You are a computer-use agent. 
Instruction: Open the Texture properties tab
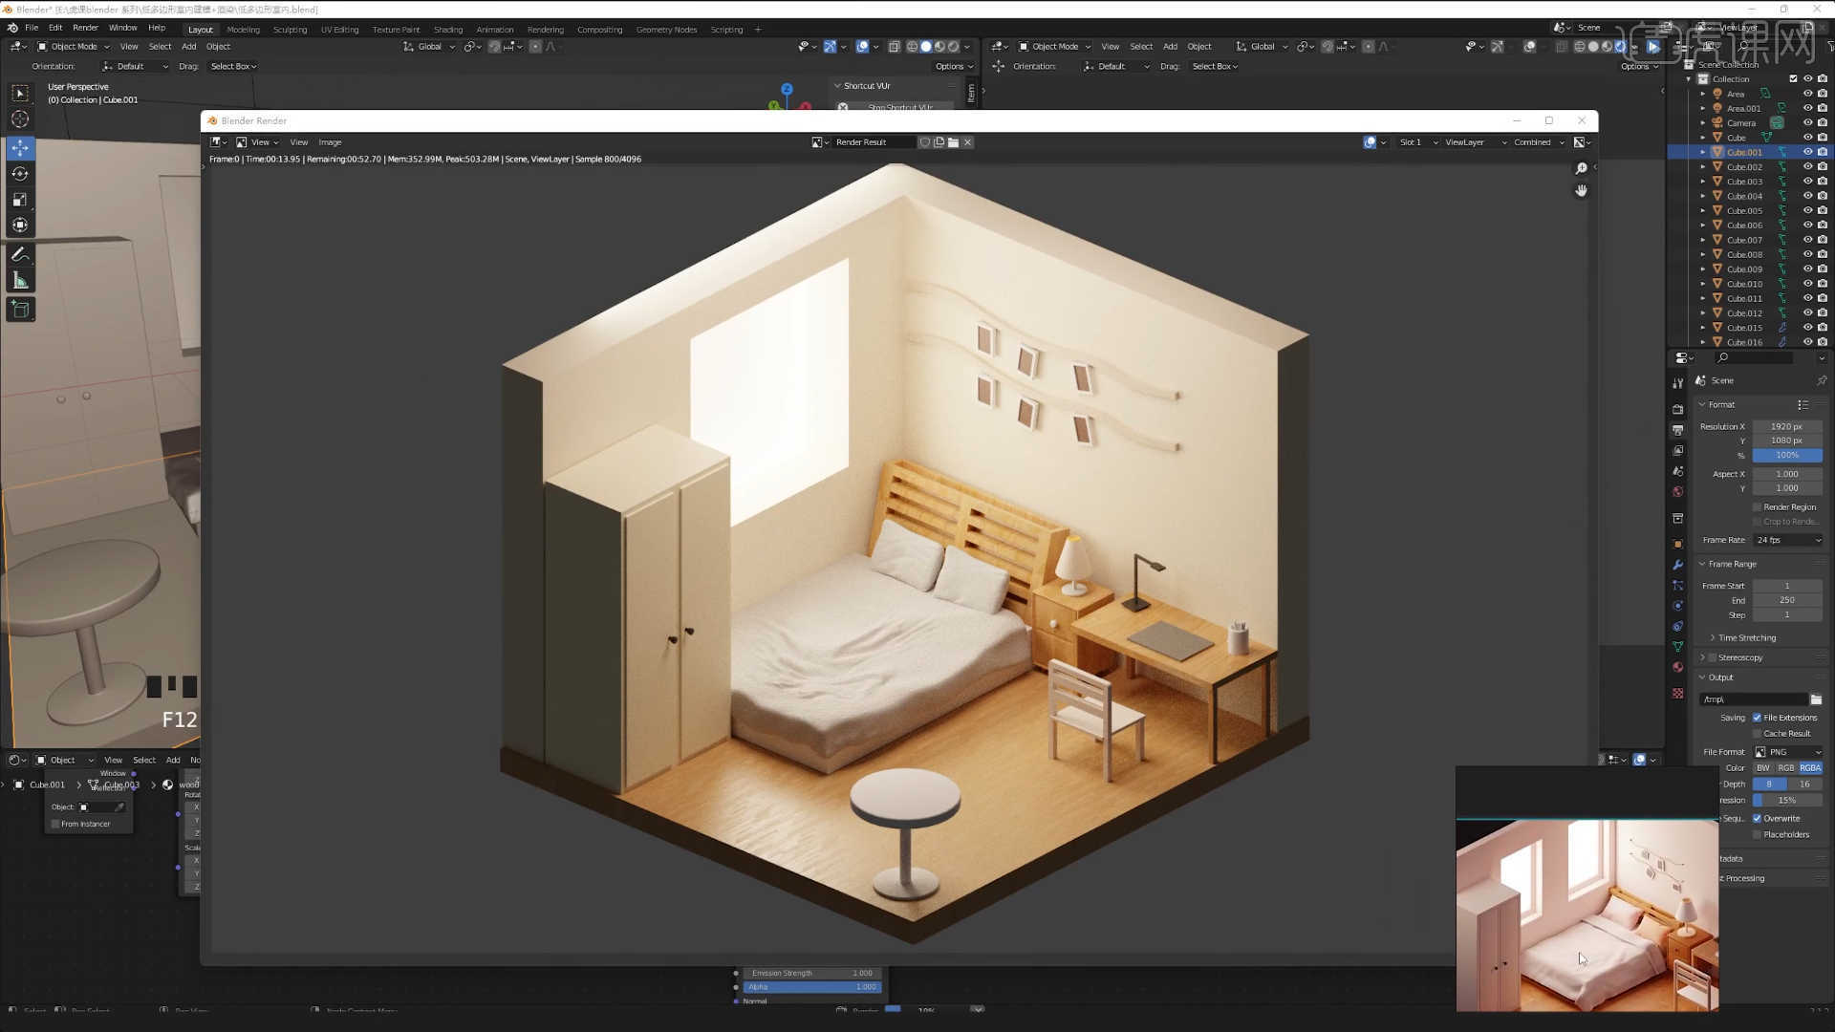[1677, 693]
